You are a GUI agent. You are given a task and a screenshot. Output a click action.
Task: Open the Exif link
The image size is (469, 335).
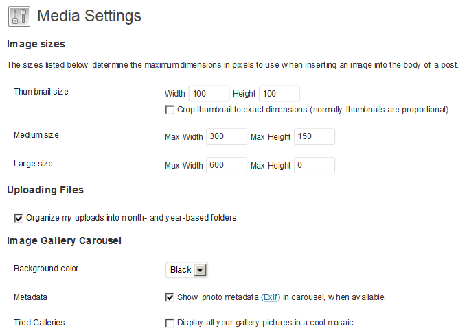click(x=271, y=297)
